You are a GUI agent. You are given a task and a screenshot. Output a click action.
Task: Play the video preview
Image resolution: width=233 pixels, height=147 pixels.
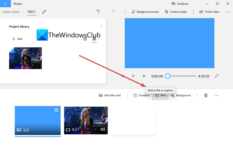click(x=133, y=76)
